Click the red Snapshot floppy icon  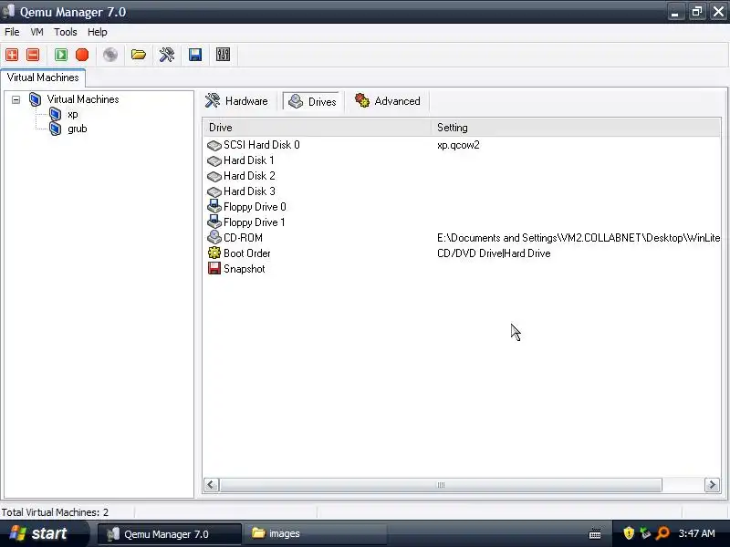(x=214, y=268)
